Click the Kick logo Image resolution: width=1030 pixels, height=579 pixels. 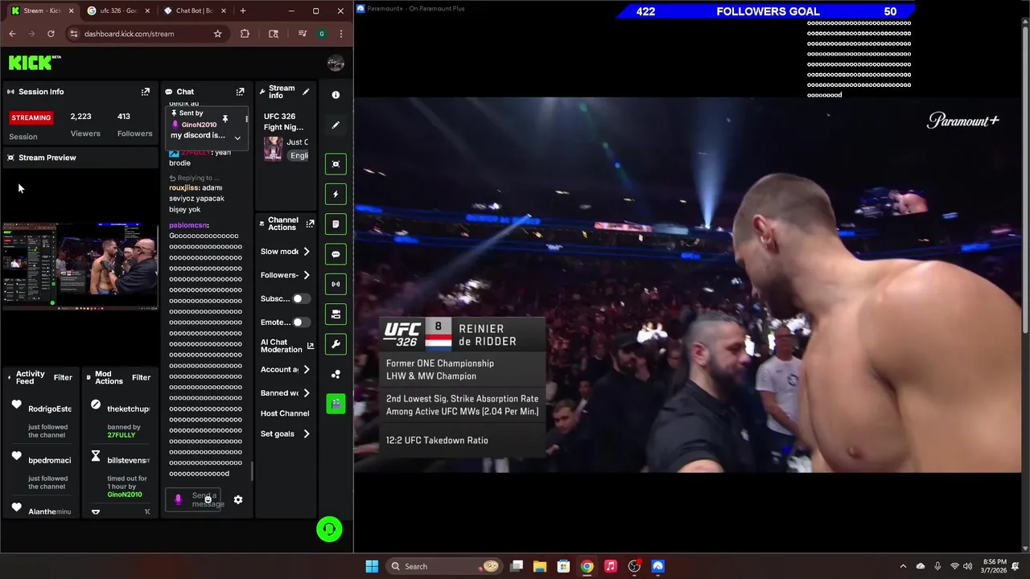[35, 63]
